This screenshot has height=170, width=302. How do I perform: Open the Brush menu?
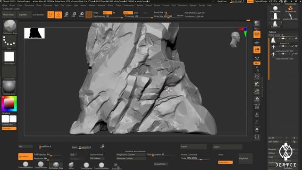(12, 5)
